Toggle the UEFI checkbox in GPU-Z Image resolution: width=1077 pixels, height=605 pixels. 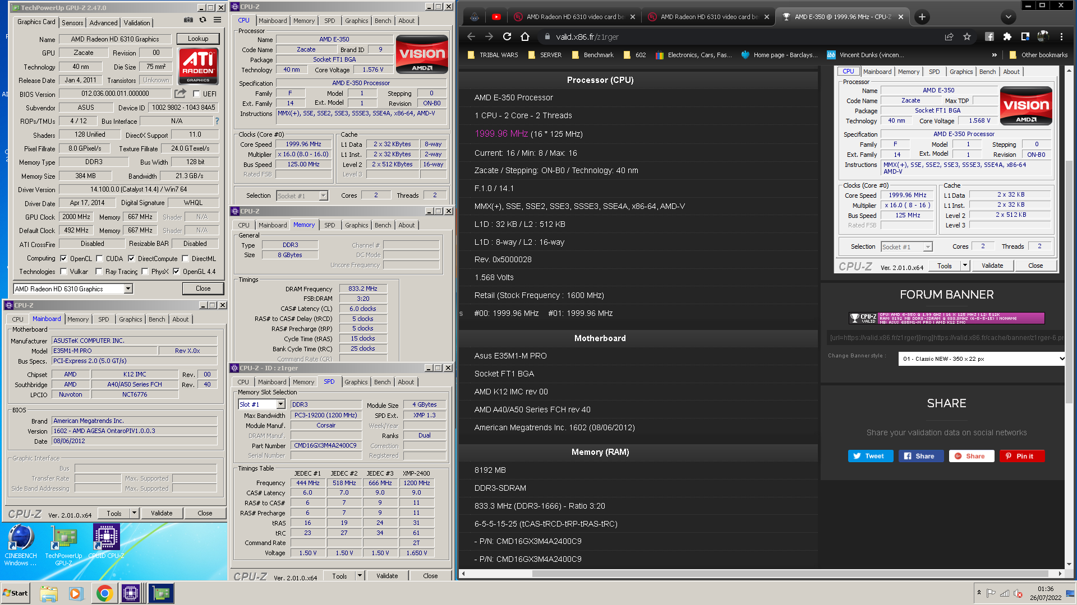tap(196, 94)
